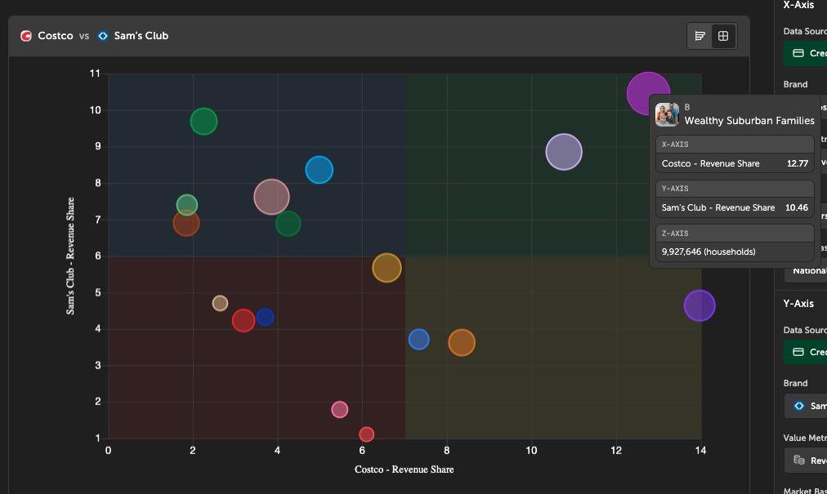
Task: Open the Y-Axis Value Metric dropdown
Action: (806, 461)
